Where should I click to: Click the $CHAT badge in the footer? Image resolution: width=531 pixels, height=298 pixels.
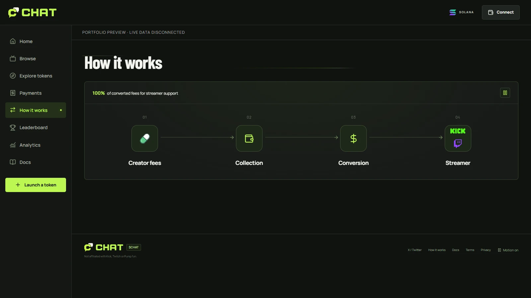(134, 247)
